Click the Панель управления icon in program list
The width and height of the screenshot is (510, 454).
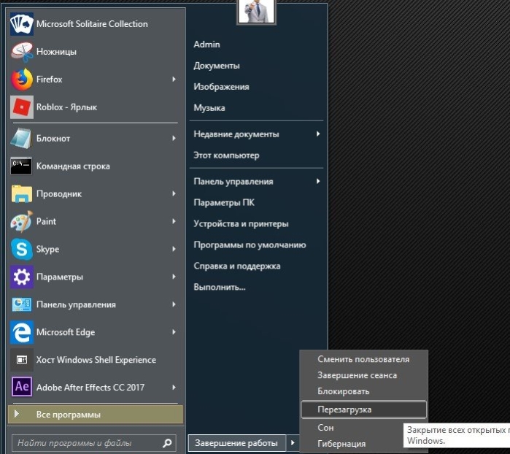[21, 304]
